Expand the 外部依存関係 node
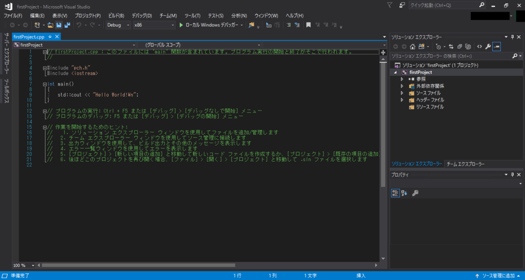Viewport: 525px width, 280px height. click(402, 86)
